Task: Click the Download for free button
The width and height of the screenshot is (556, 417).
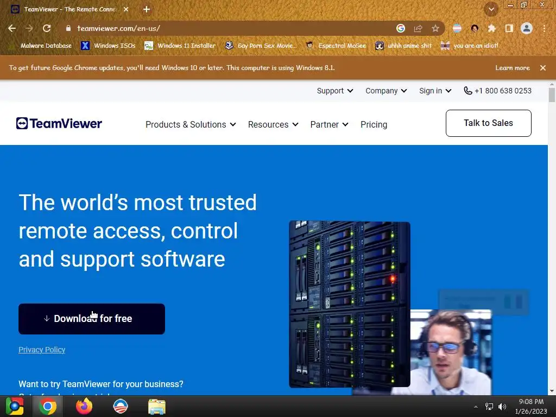Action: tap(91, 319)
